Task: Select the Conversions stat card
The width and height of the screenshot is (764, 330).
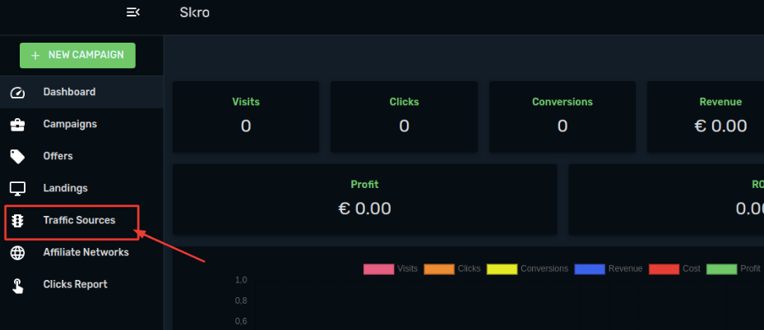Action: coord(563,117)
